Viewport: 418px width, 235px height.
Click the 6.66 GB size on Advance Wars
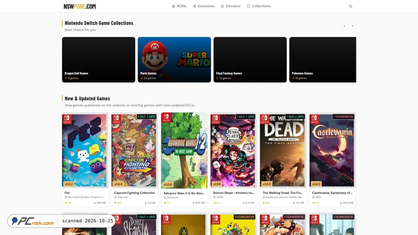pyautogui.click(x=199, y=203)
